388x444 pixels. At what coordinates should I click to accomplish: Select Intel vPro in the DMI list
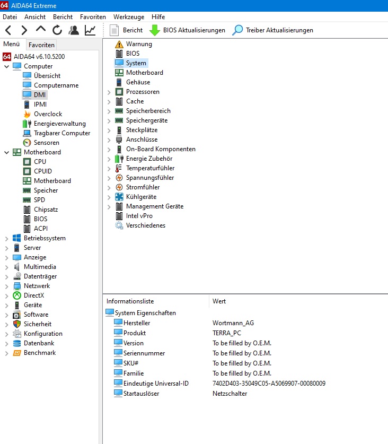tap(139, 216)
